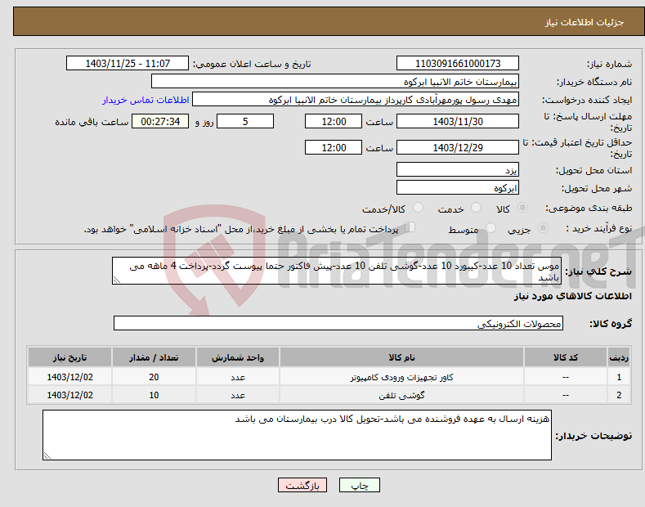The image size is (645, 507).
Task: Click the چاپ print button
Action: point(360,485)
